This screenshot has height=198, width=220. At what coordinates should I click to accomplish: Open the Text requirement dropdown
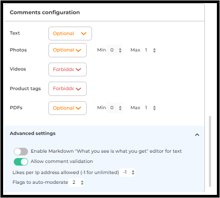[x=70, y=33]
